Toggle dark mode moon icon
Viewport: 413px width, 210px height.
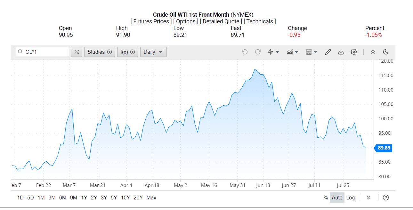coord(386,52)
